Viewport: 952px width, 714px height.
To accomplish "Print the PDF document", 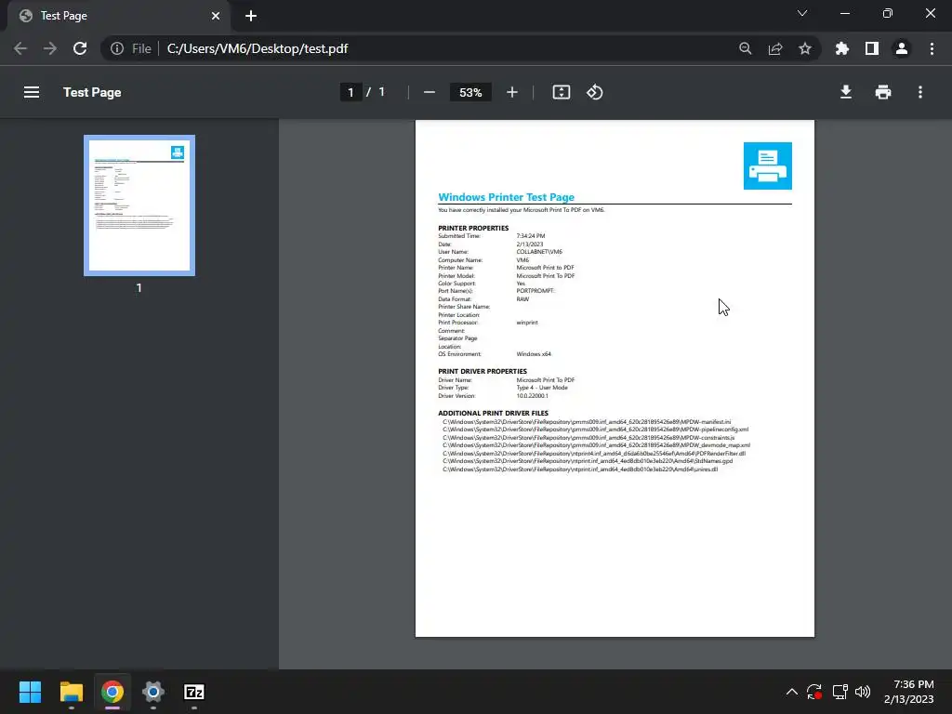I will pos(883,92).
